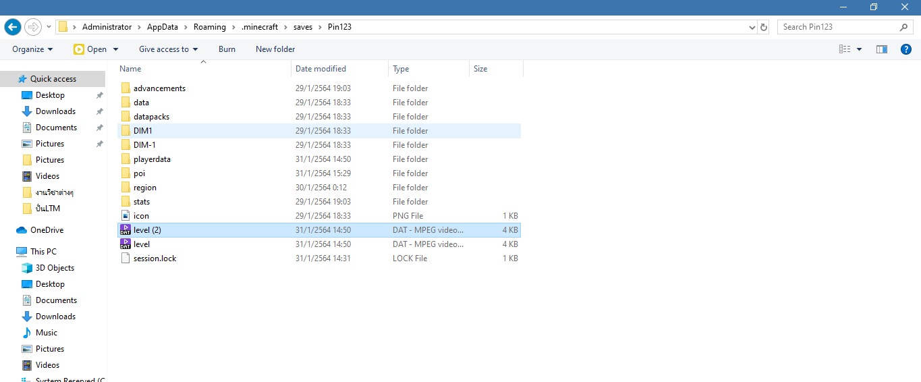Open the ปั่นLTM folder in the sidebar
The width and height of the screenshot is (921, 382).
pos(48,209)
